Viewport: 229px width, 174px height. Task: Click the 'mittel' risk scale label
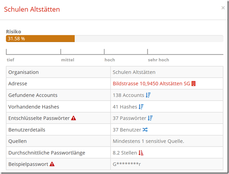click(68, 60)
